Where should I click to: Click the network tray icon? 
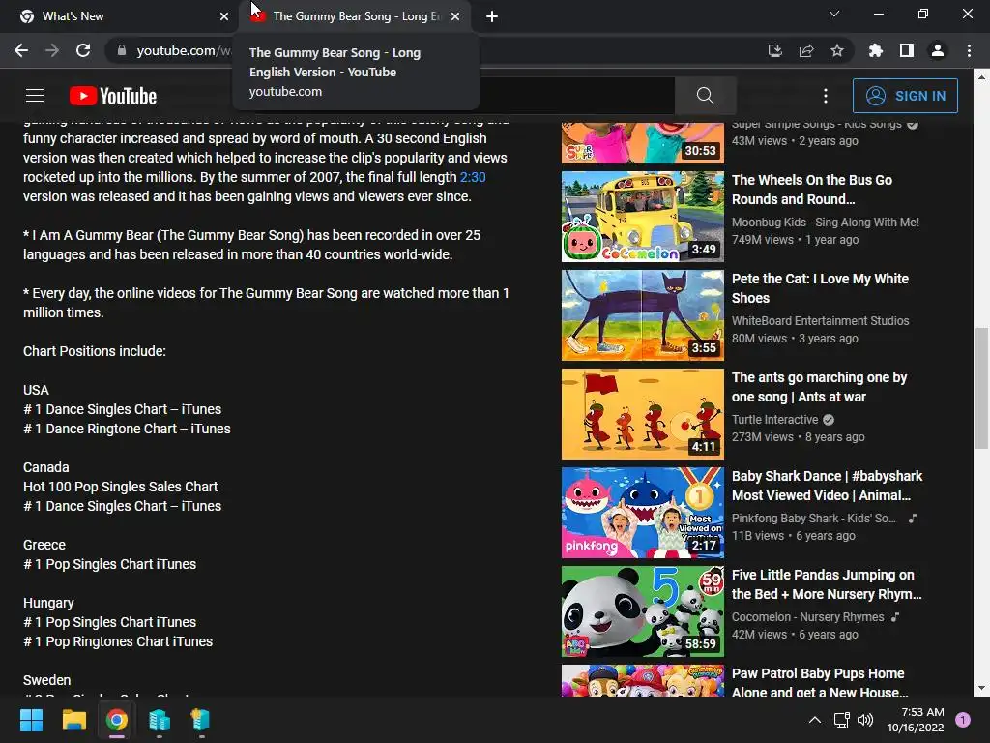[841, 720]
